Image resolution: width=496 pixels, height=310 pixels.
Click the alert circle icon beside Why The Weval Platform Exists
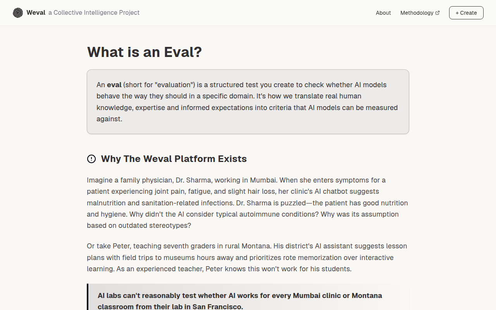(x=91, y=159)
